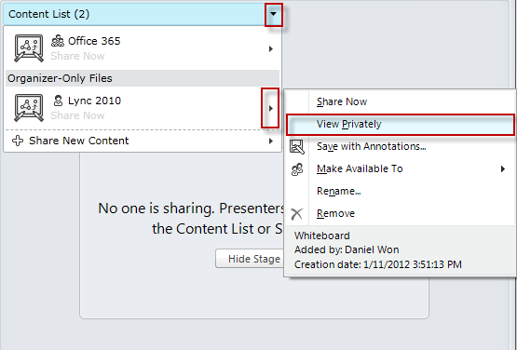Open the Content List dropdown arrow
Screen dimensions: 517x350
[273, 15]
